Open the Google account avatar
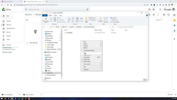 pos(173,9)
